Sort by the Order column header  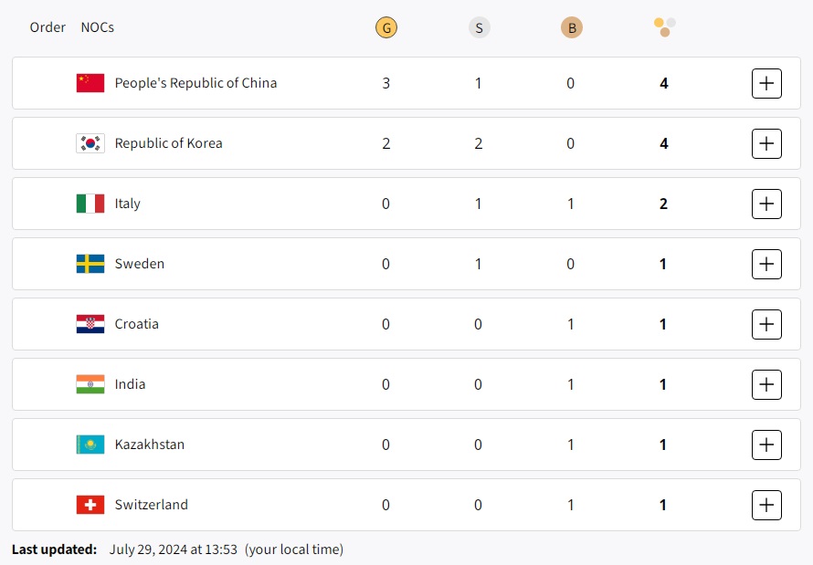48,27
